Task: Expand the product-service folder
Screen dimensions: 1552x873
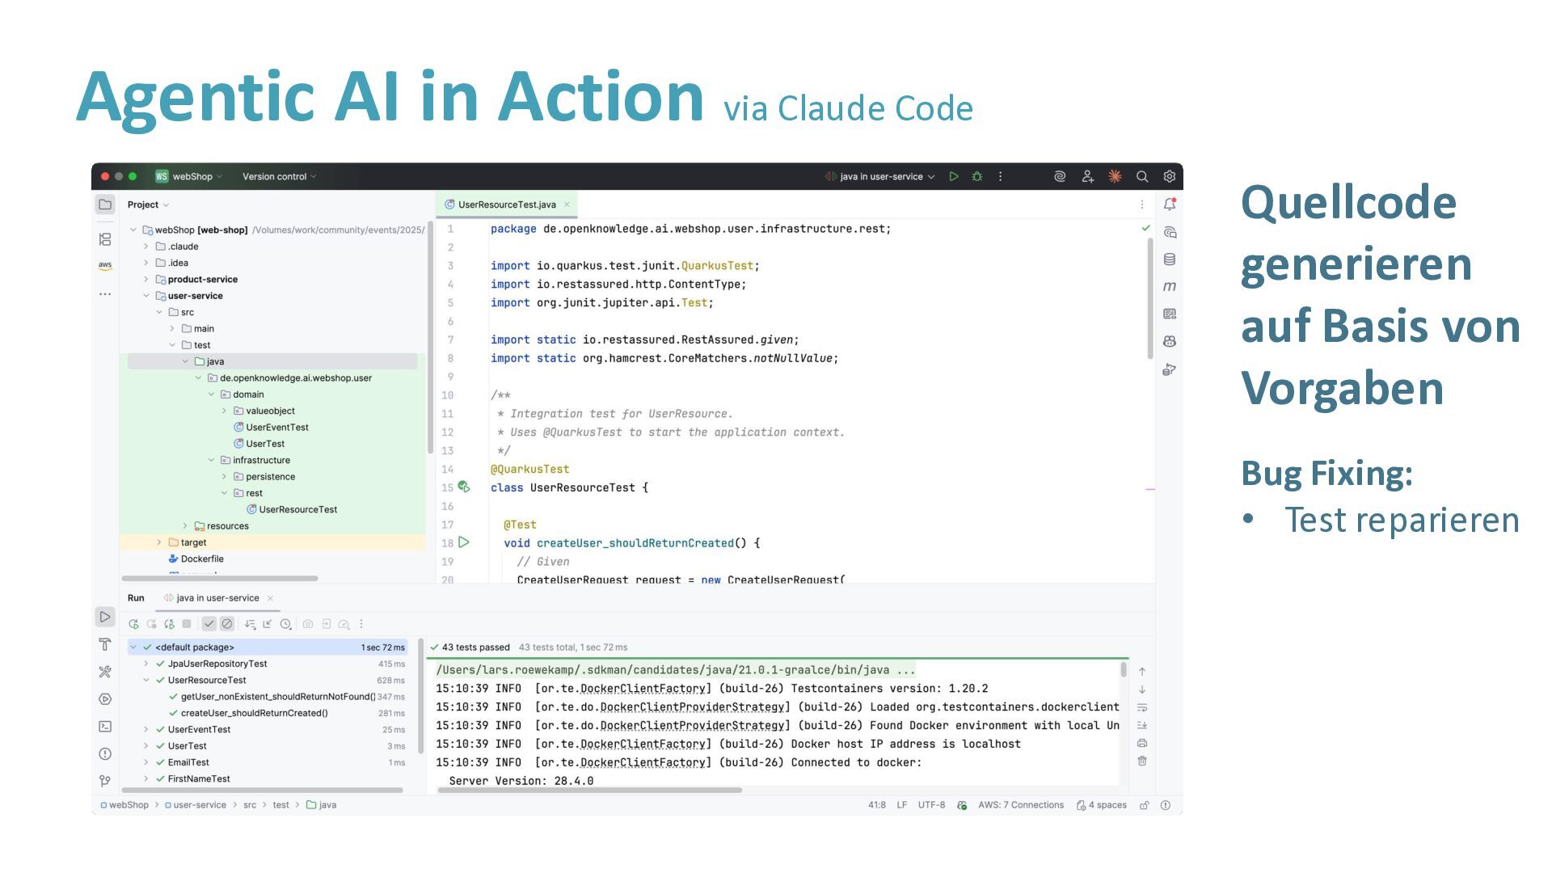Action: 145,280
